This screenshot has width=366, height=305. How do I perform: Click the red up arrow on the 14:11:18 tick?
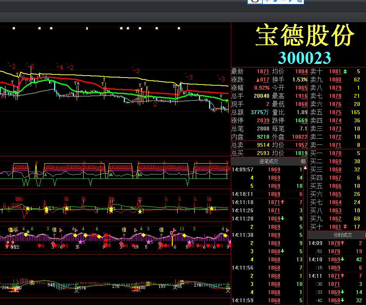tap(282, 202)
